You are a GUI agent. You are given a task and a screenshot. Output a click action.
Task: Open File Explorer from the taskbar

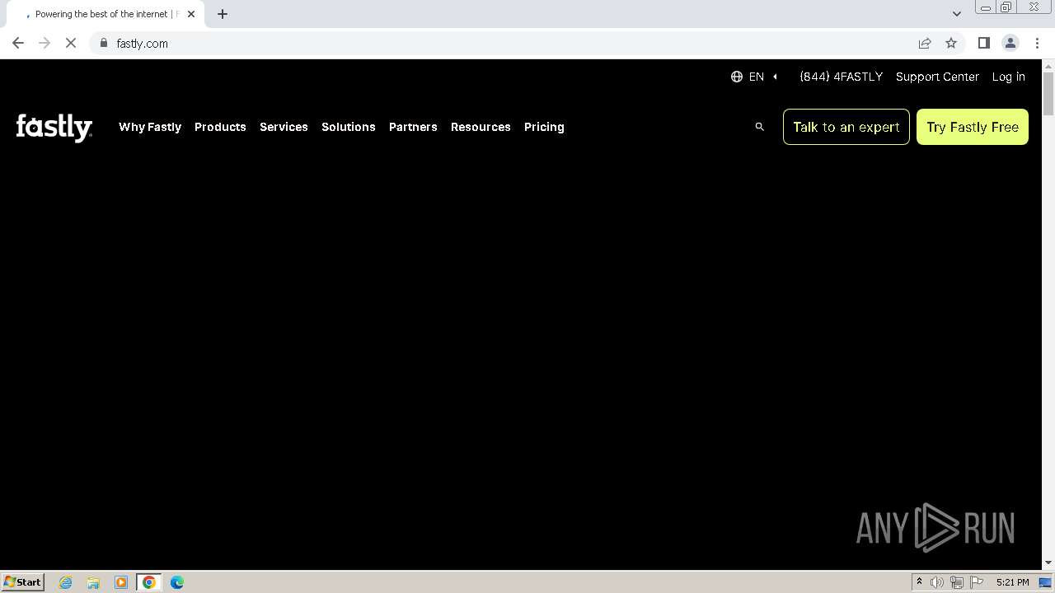coord(93,582)
